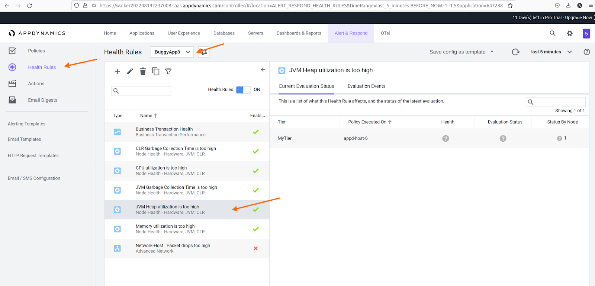Open the Databases section
Screen dimensions: 595x286
[224, 33]
